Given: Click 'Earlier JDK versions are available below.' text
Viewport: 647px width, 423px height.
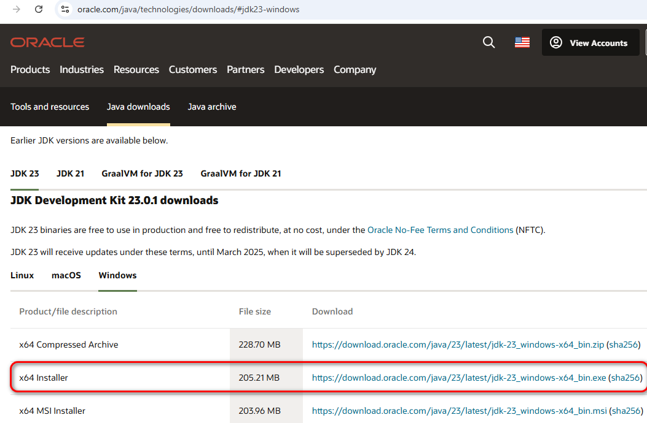Looking at the screenshot, I should point(89,140).
